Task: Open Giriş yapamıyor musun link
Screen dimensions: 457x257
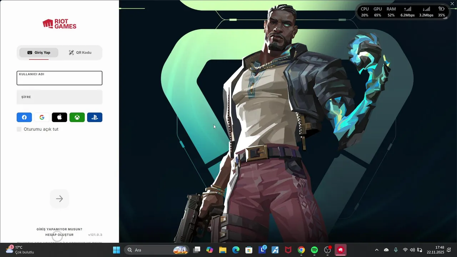Action: coord(59,230)
